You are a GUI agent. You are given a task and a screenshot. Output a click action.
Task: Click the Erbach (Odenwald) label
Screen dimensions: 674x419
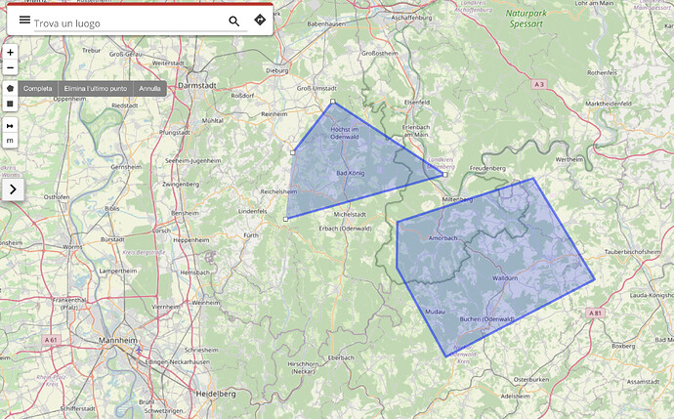[345, 229]
